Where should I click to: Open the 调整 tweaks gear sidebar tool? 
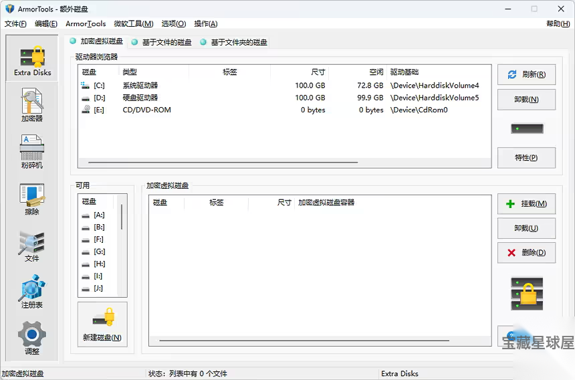(x=32, y=337)
